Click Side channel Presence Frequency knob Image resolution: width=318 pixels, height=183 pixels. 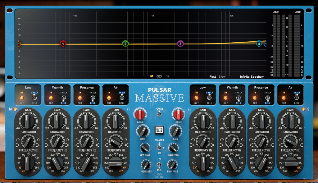261,163
